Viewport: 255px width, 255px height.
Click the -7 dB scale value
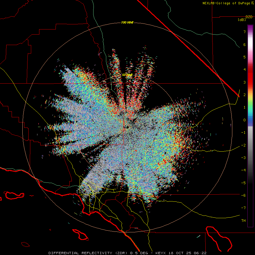[x=243, y=208]
